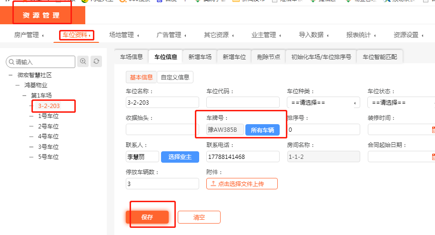Open the 车位种类 dropdown
This screenshot has height=235, width=435.
pos(323,103)
